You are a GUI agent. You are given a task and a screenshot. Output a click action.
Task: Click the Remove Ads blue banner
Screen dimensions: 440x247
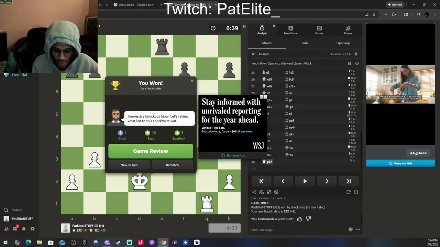pos(400,163)
